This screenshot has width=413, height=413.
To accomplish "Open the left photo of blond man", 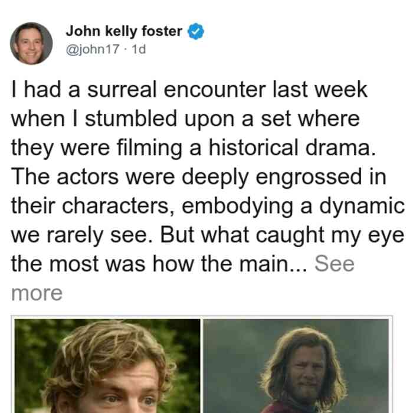I will pyautogui.click(x=107, y=366).
